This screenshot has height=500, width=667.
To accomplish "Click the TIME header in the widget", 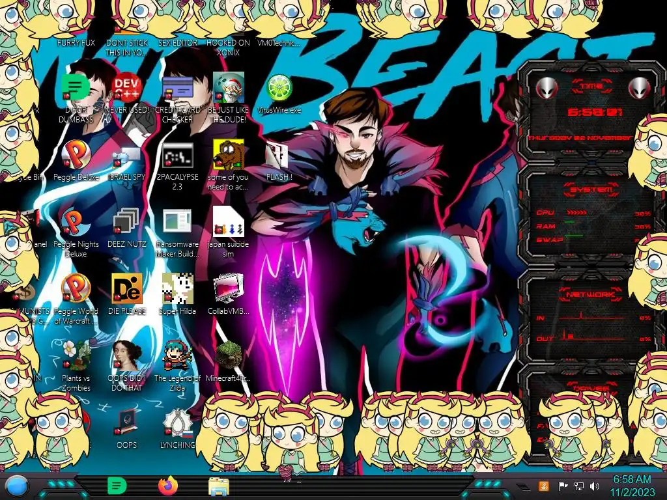I will click(591, 87).
